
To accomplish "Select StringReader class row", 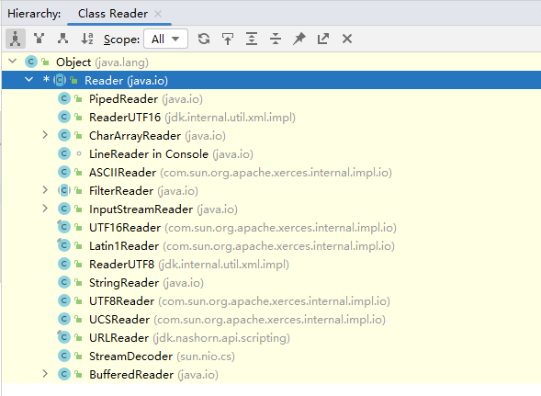I will pyautogui.click(x=271, y=283).
